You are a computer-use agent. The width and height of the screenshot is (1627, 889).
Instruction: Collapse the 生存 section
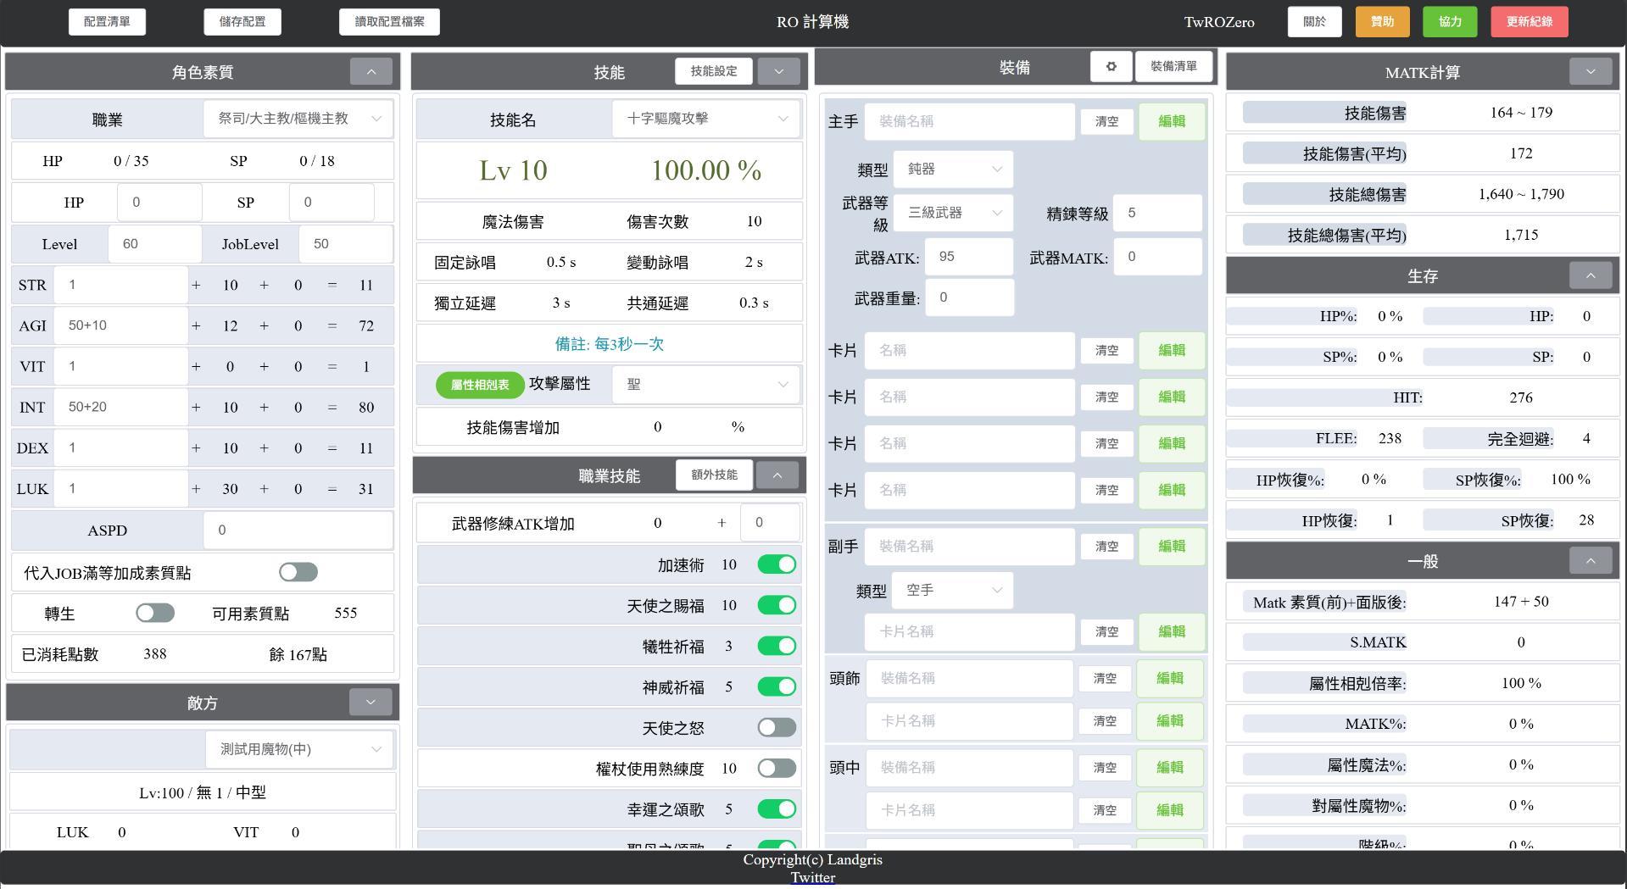pos(1590,275)
